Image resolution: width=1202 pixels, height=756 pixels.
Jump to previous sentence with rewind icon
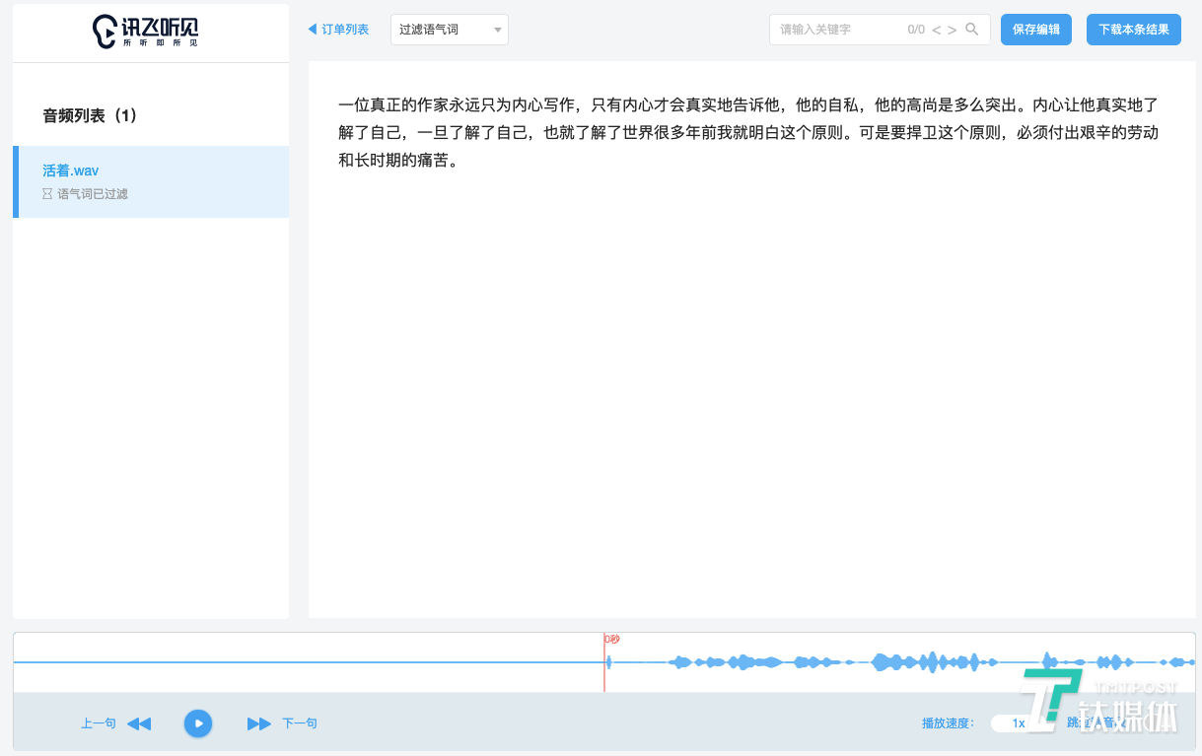139,723
